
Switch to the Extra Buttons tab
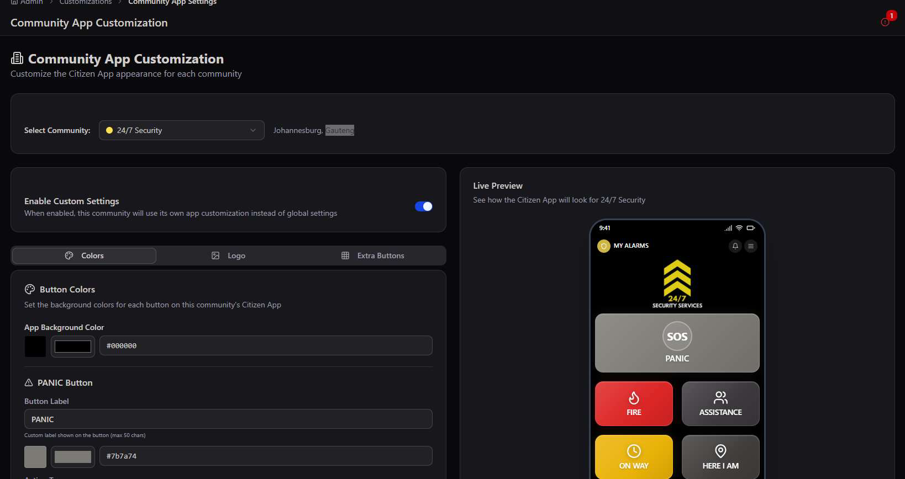(372, 256)
